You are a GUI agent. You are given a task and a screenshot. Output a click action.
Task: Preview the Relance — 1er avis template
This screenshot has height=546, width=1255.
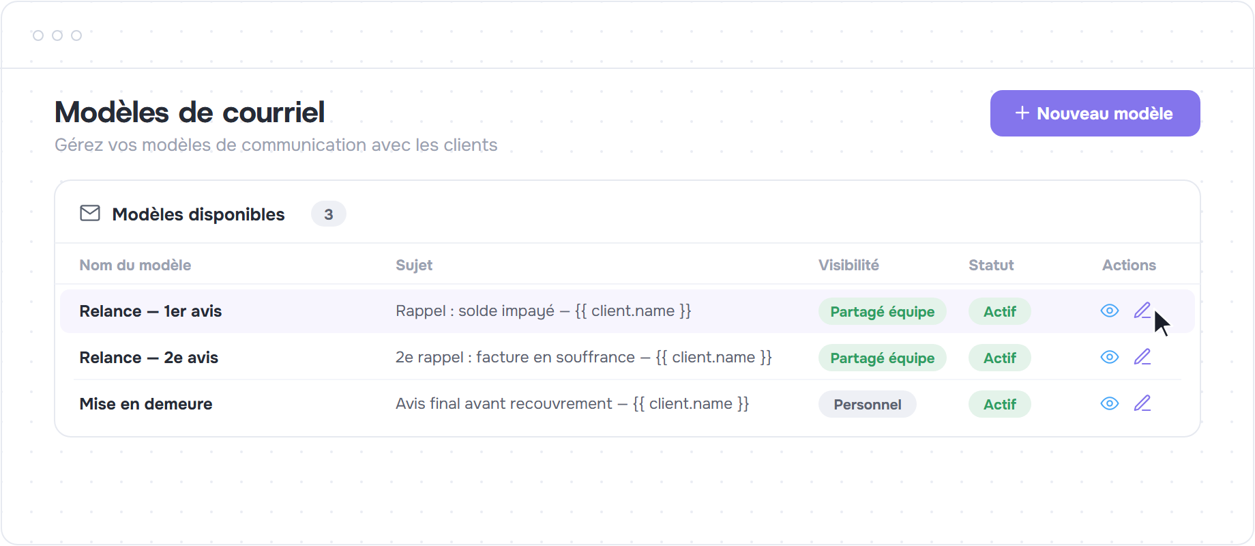1110,311
